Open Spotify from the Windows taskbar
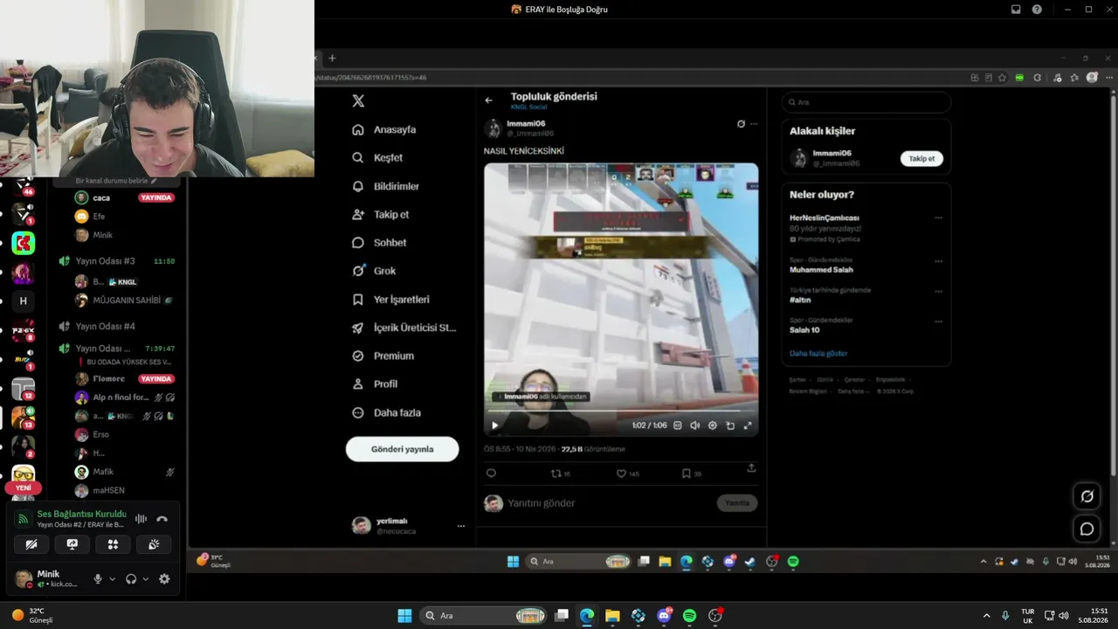Image resolution: width=1118 pixels, height=629 pixels. click(x=689, y=615)
